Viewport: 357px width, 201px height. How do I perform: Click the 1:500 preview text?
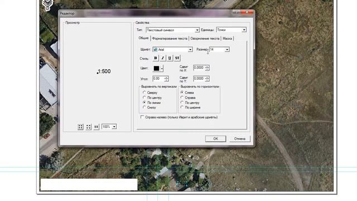104,71
